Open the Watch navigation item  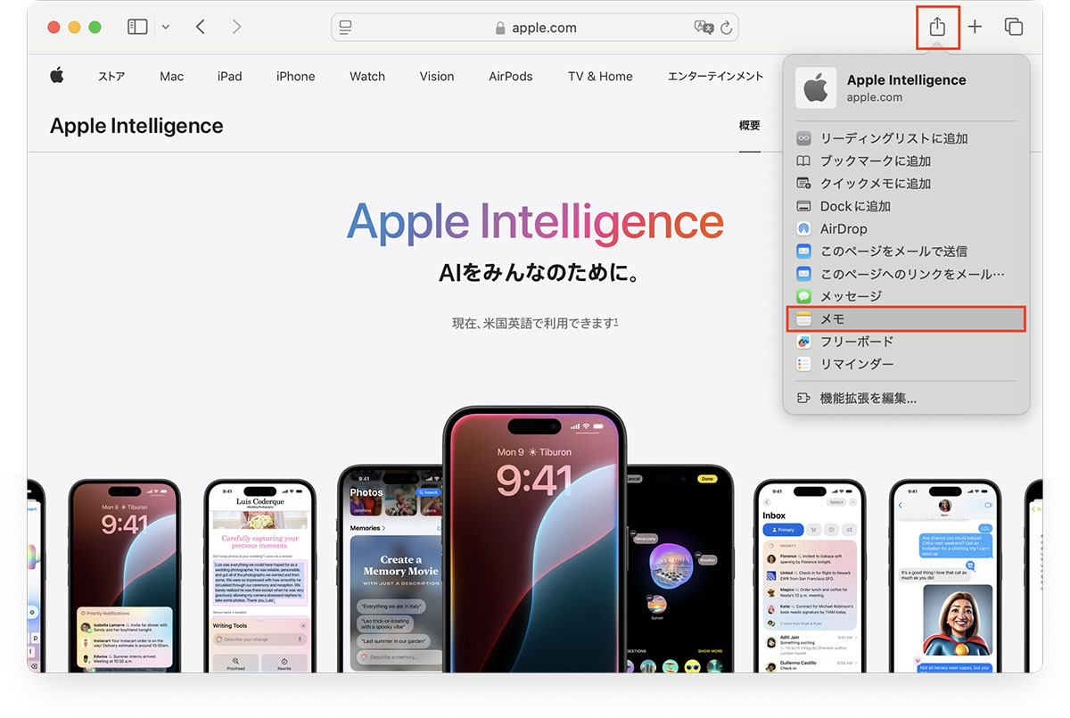[367, 77]
